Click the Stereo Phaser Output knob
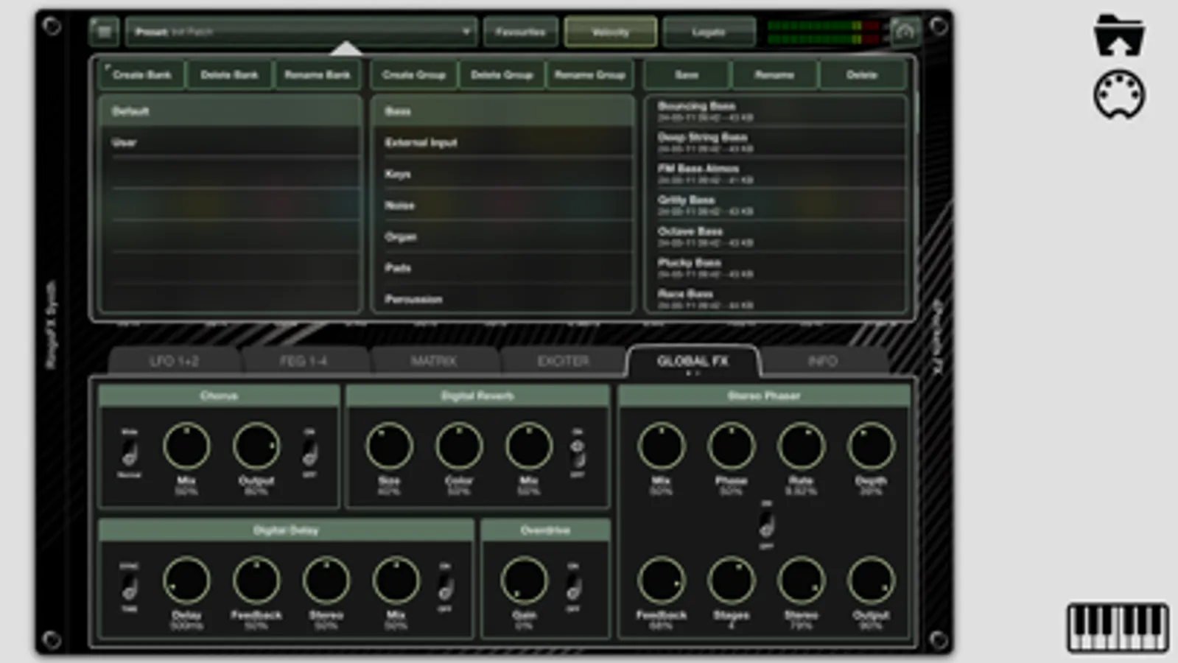 pos(872,580)
